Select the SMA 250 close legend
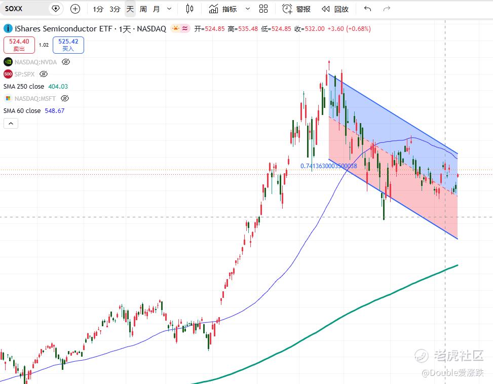 pos(35,87)
